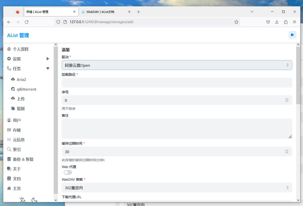Open 索引 index page

tap(14, 149)
